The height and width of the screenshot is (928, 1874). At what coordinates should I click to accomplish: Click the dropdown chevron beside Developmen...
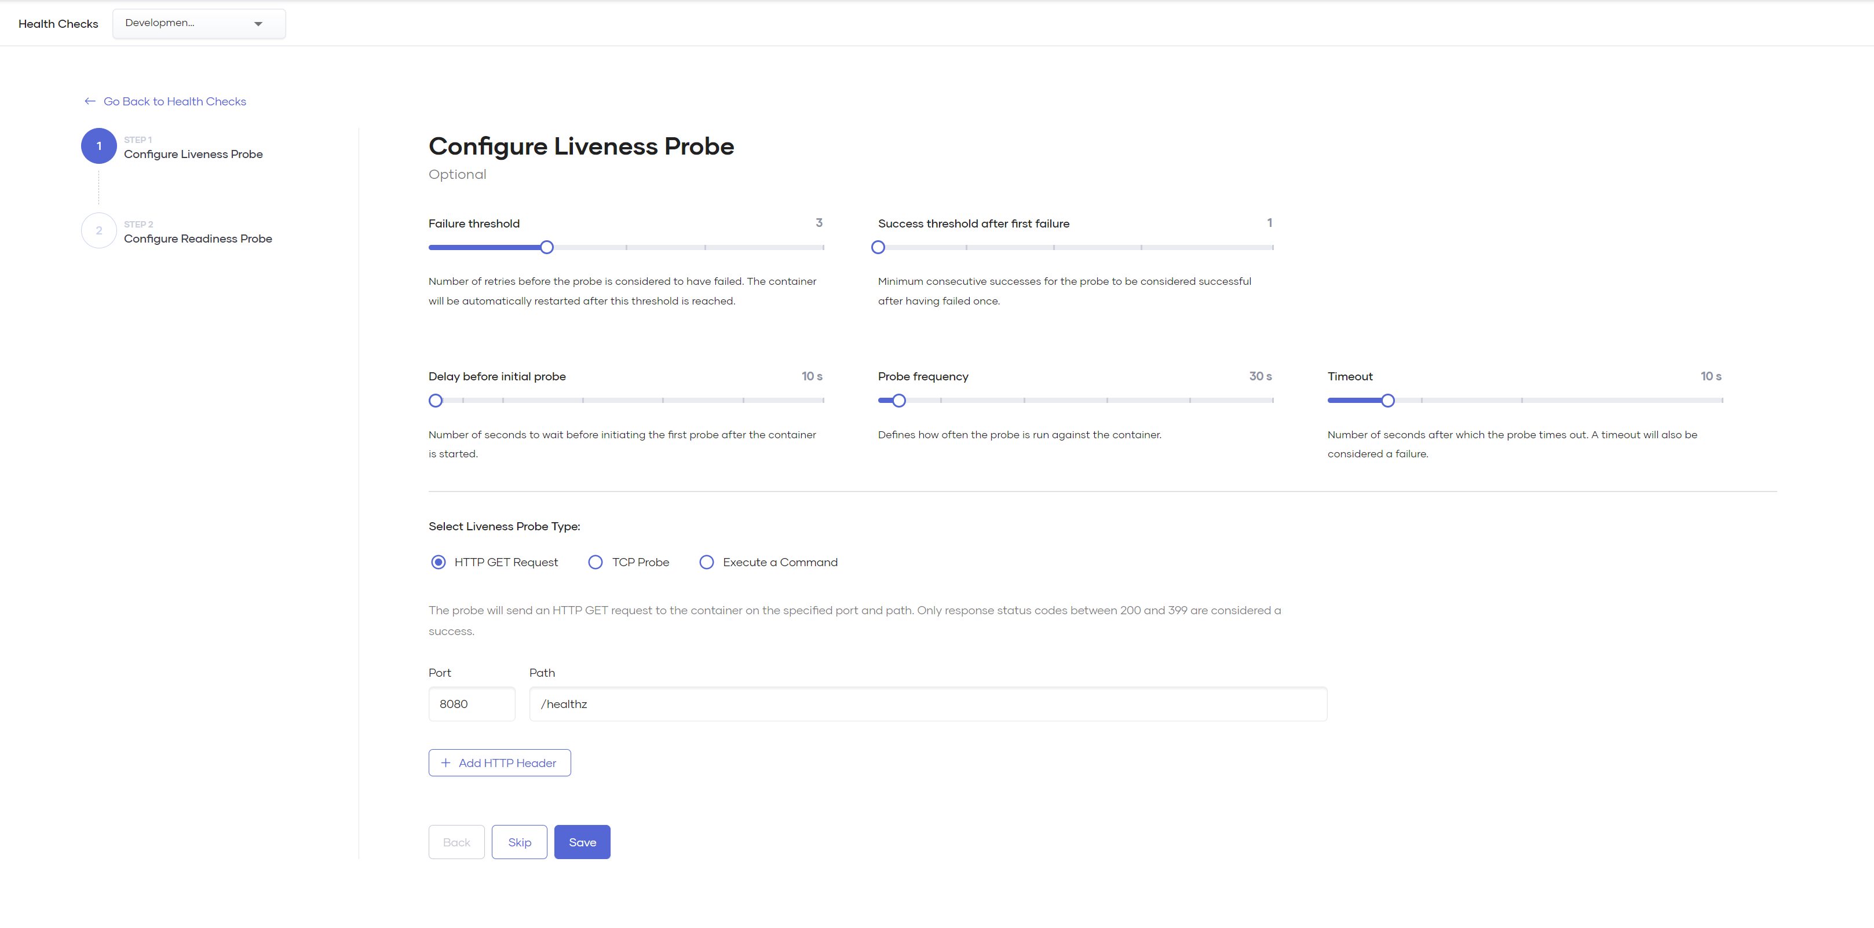click(258, 23)
